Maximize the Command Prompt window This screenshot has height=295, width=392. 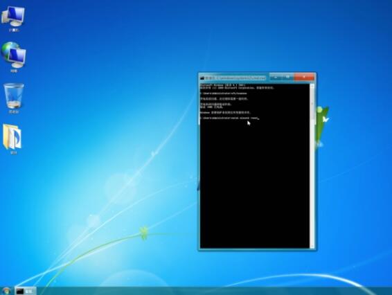(x=287, y=77)
